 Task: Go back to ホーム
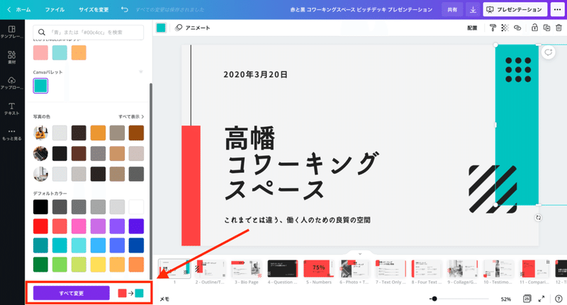(x=20, y=10)
